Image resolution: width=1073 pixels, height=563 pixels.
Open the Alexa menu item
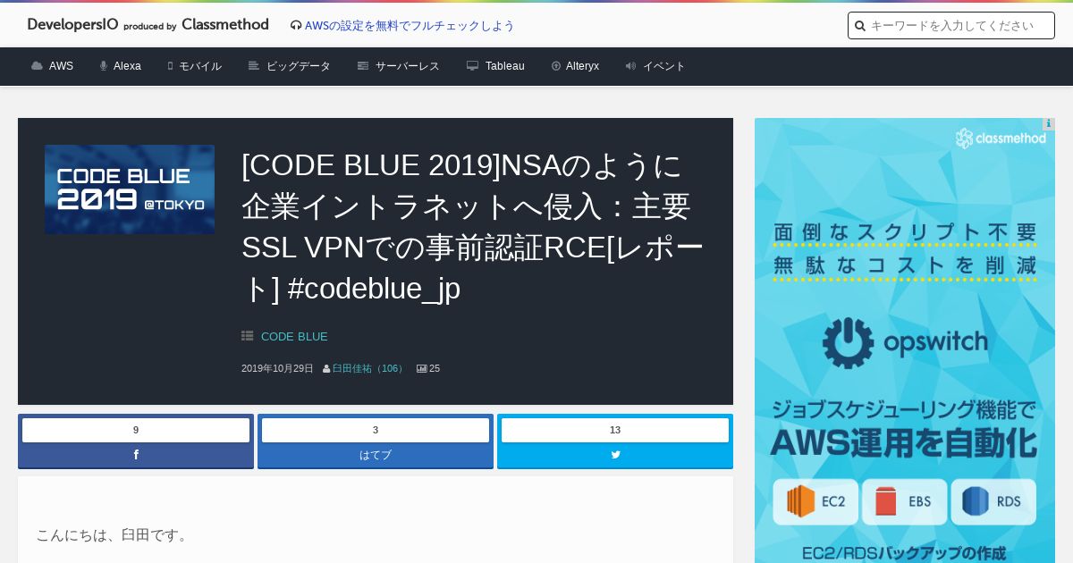127,66
